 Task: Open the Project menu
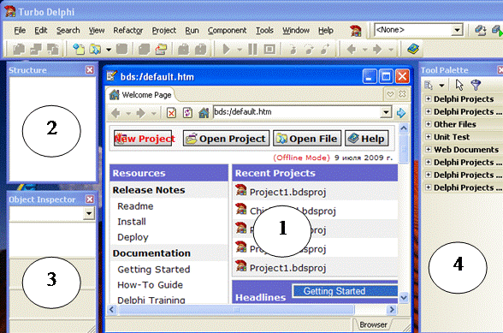pos(164,31)
